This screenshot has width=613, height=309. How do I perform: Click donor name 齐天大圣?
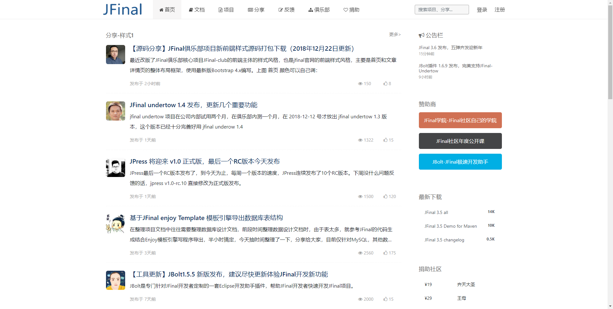[x=466, y=284]
